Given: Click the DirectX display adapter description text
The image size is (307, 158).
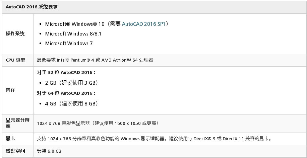Looking at the screenshot, I should [x=154, y=139].
